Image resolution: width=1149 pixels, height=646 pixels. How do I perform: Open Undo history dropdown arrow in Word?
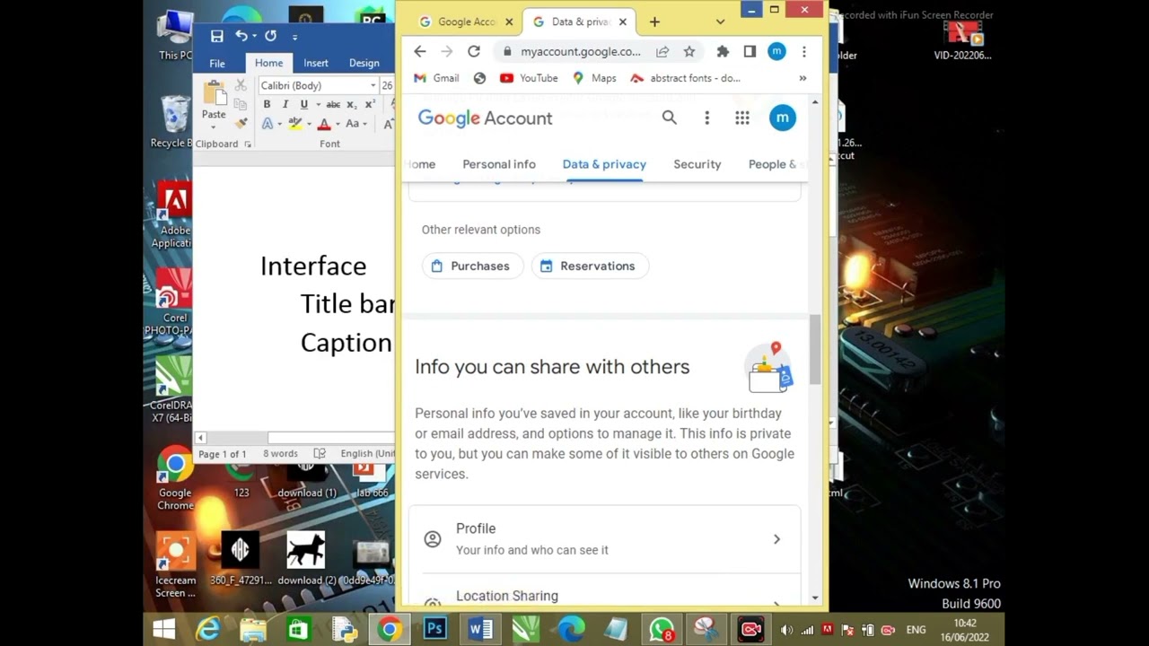point(254,36)
